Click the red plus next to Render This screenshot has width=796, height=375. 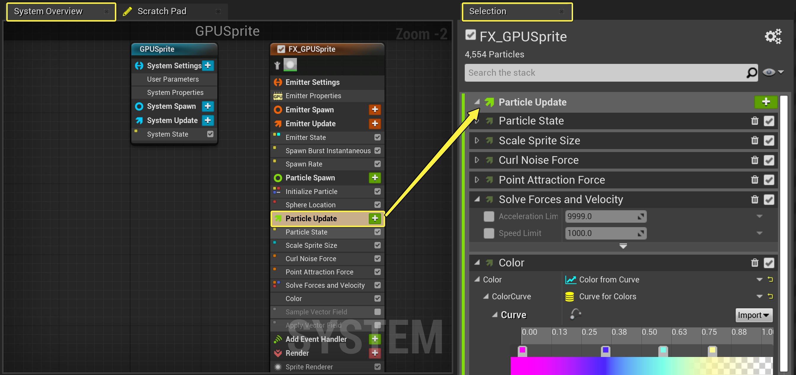375,353
